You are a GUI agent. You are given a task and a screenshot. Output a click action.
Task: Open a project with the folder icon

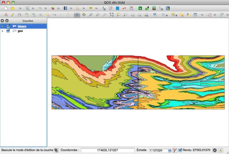(x=13, y=8)
